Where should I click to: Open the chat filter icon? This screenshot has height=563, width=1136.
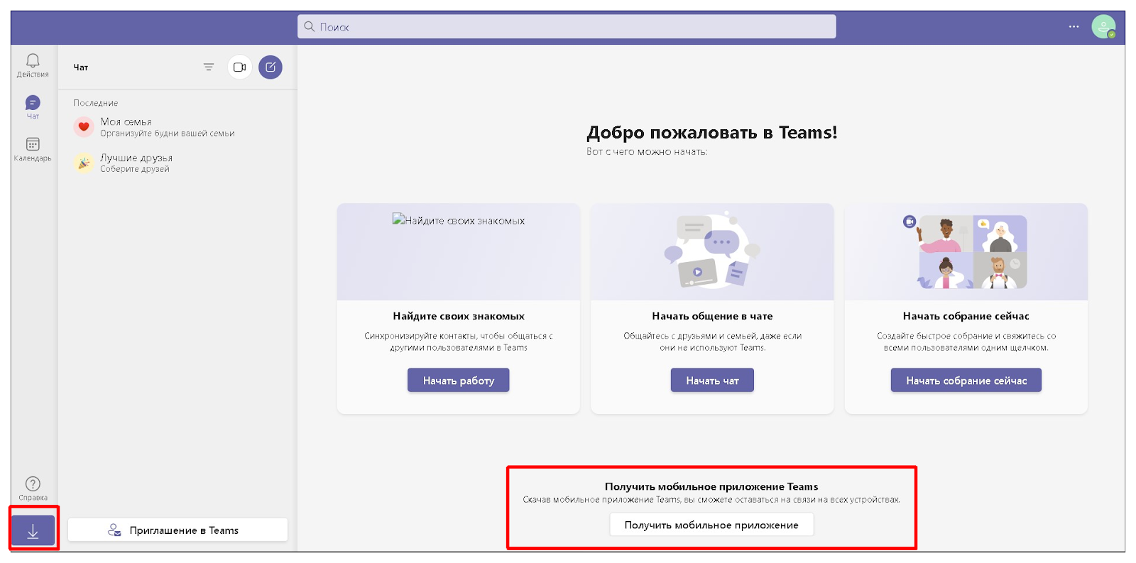click(x=209, y=67)
